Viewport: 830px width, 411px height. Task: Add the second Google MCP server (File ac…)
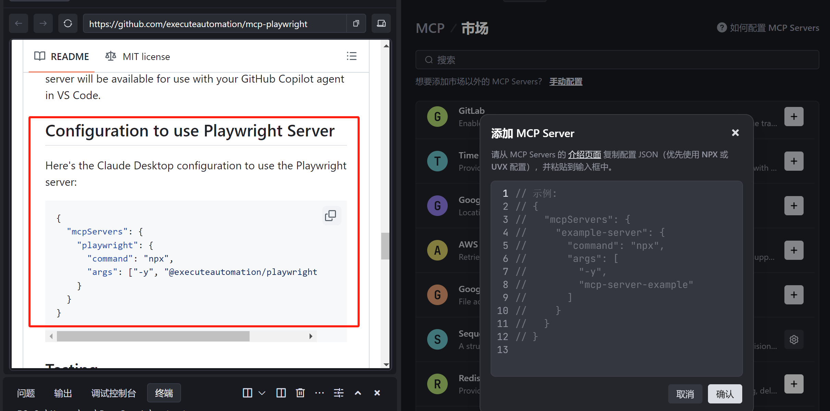point(794,295)
